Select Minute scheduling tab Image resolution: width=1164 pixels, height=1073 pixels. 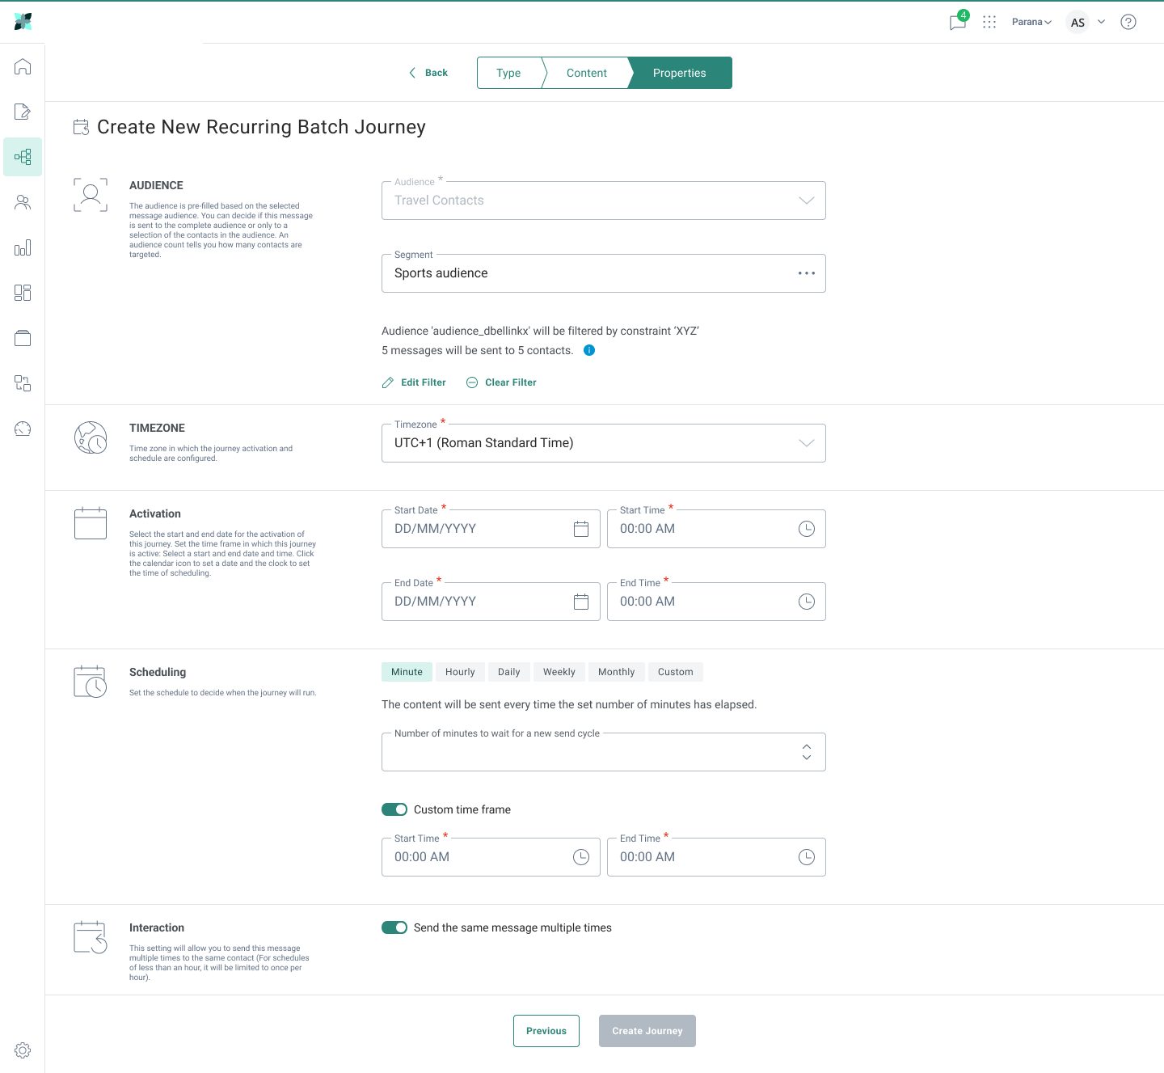pyautogui.click(x=407, y=672)
